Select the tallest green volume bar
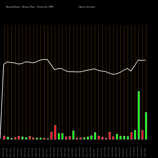158x158 pixels. 139,115
